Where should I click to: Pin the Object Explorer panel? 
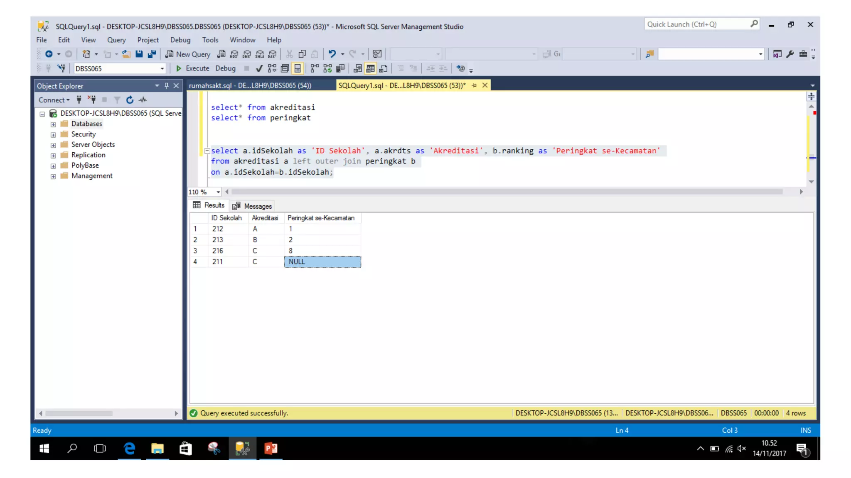pyautogui.click(x=167, y=85)
